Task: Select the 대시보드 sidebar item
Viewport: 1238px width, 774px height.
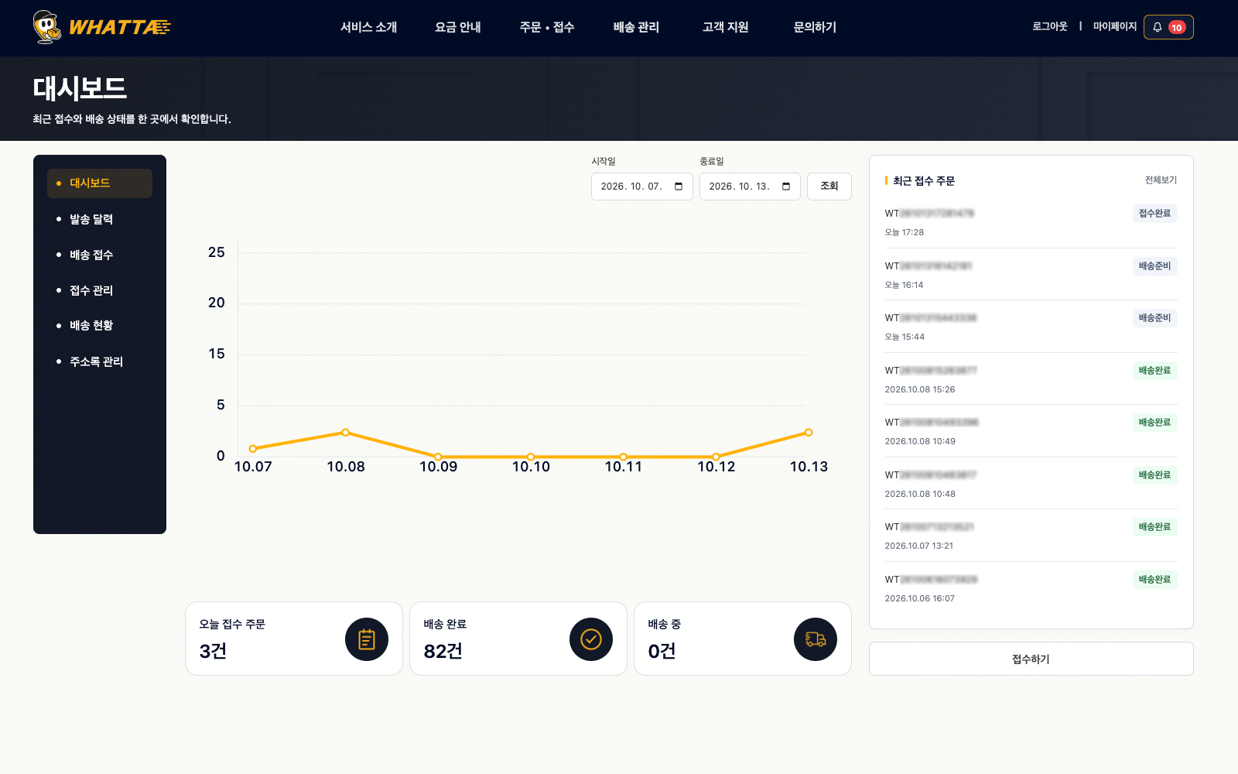Action: (x=100, y=183)
